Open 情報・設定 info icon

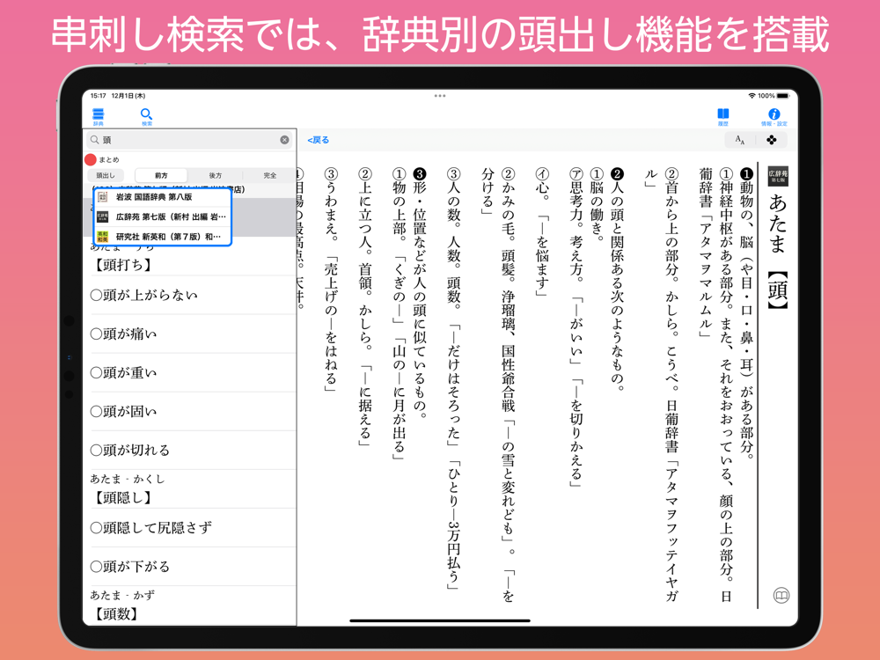pos(774,117)
